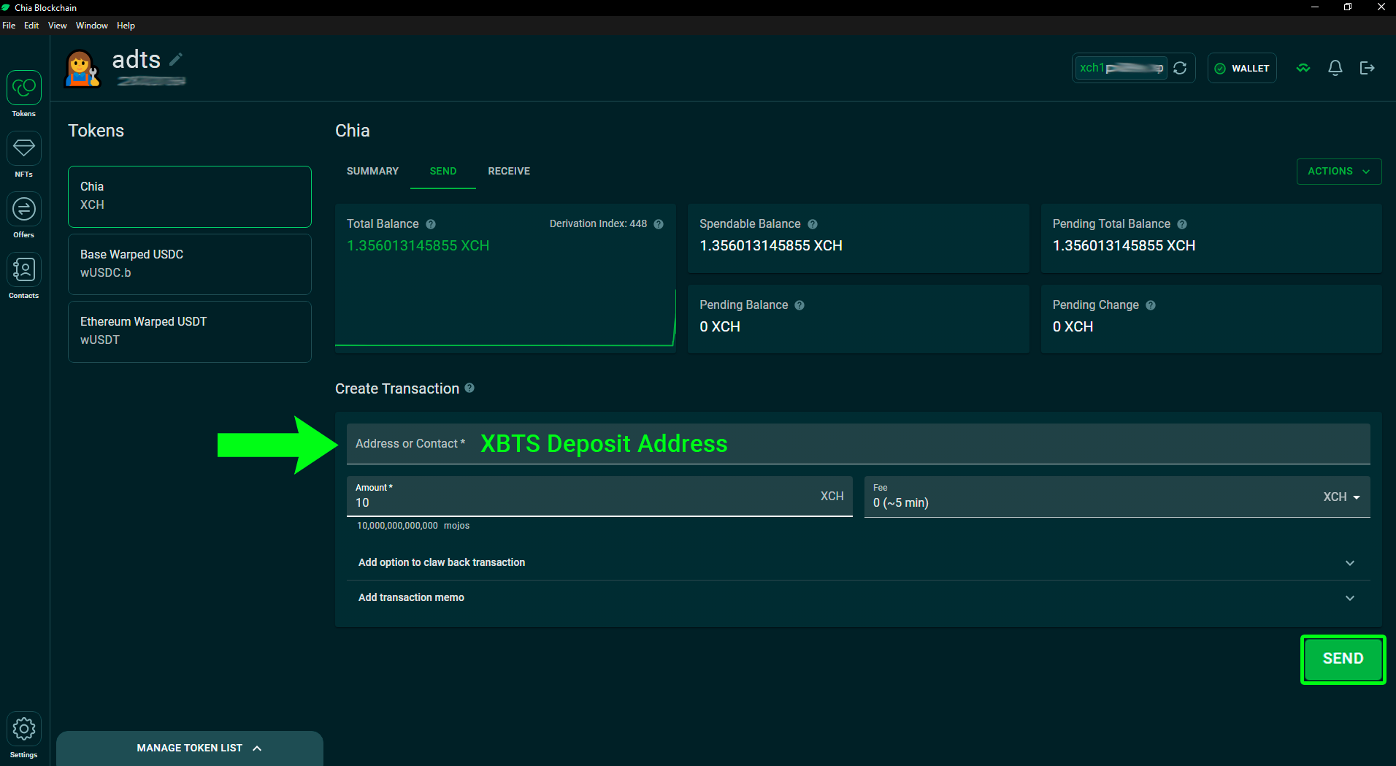Viewport: 1396px width, 766px height.
Task: Open the Window menu
Action: tap(92, 26)
